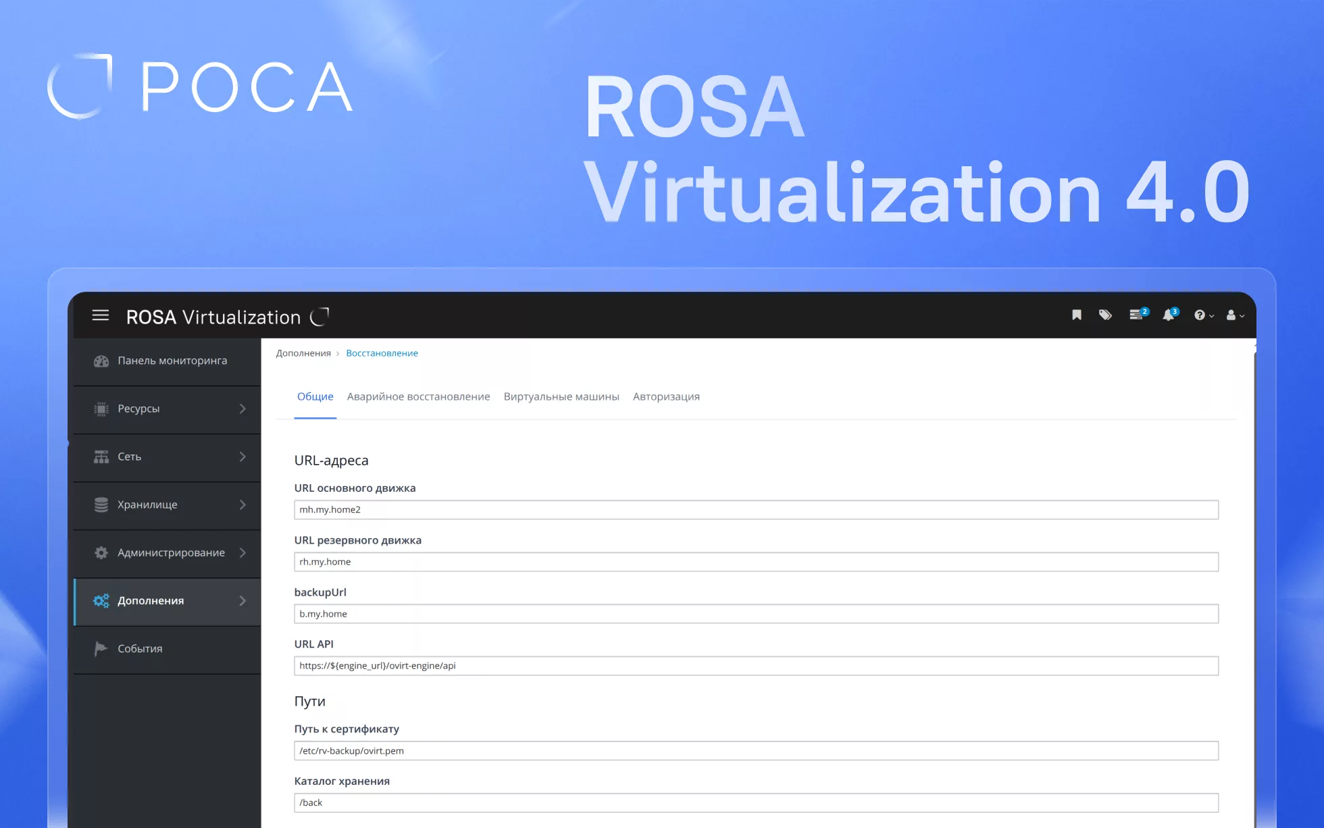This screenshot has width=1324, height=828.
Task: Switch to the Аварийное восстановление tab
Action: [x=418, y=396]
